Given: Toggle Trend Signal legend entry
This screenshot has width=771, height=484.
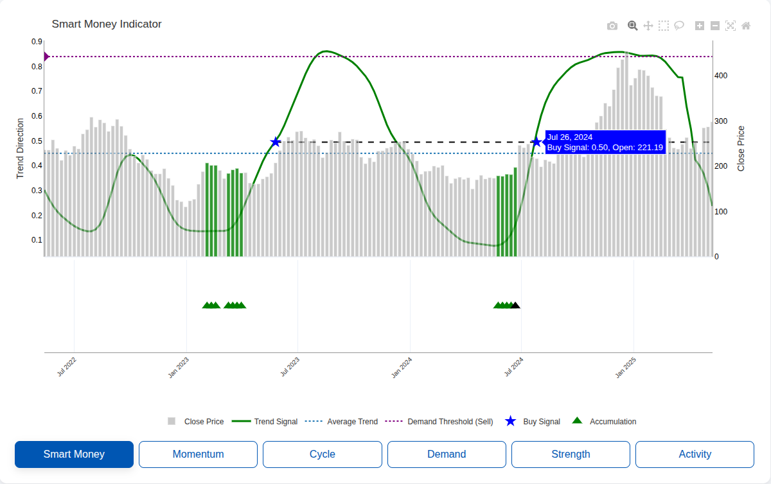Looking at the screenshot, I should click(265, 422).
